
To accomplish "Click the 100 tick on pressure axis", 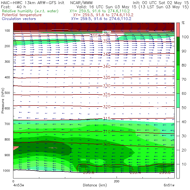I will 7,31.
